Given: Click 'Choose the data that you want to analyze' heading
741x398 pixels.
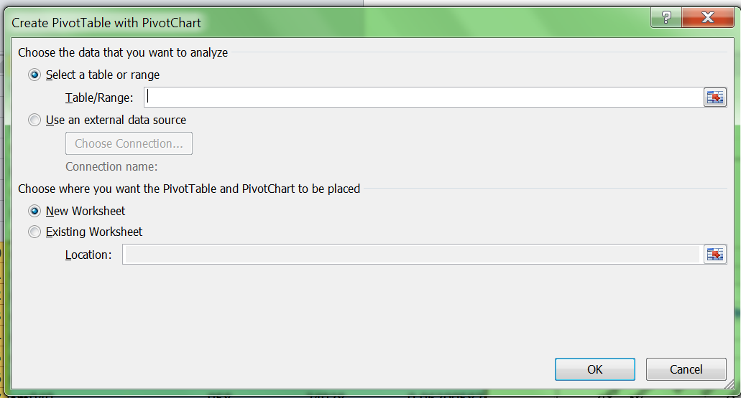Looking at the screenshot, I should 123,52.
